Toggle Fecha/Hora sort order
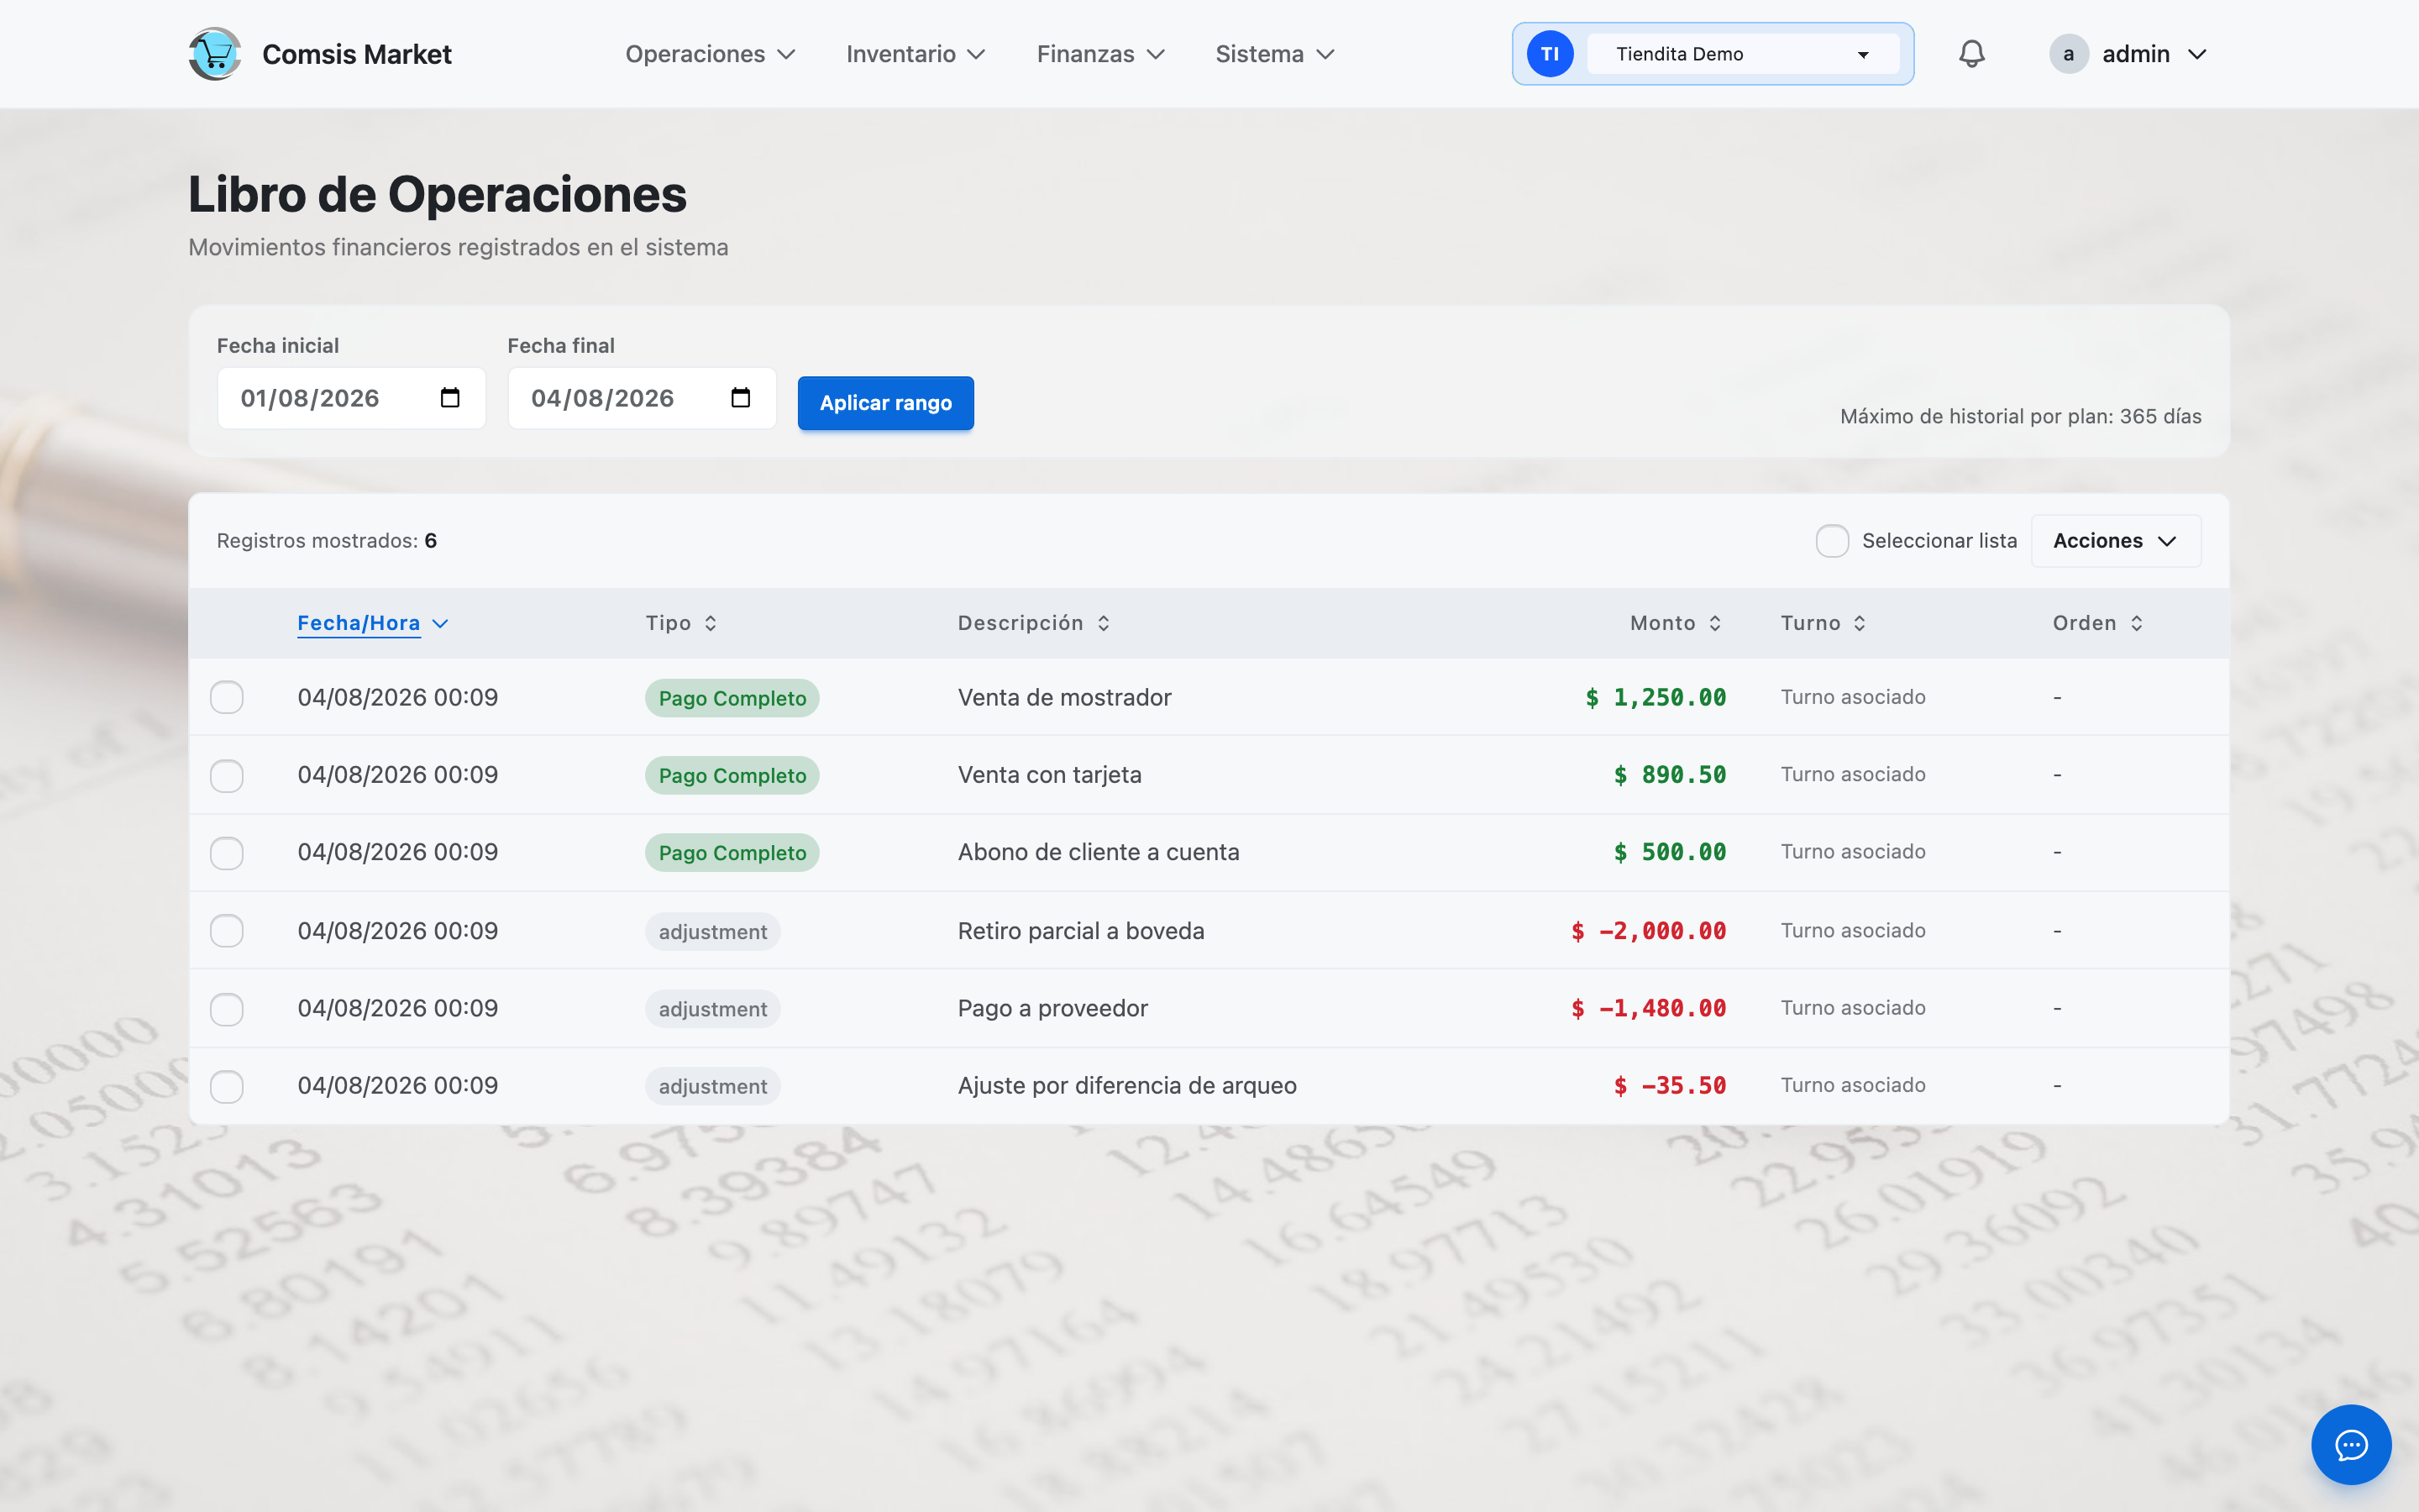Image resolution: width=2419 pixels, height=1512 pixels. tap(373, 623)
